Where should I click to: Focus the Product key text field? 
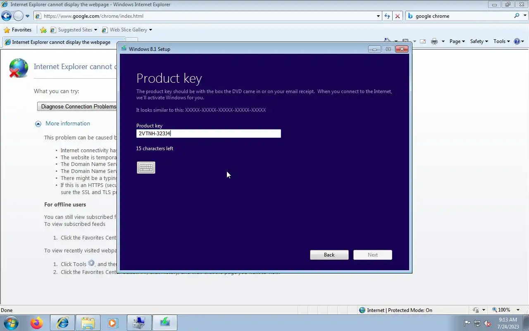click(209, 133)
